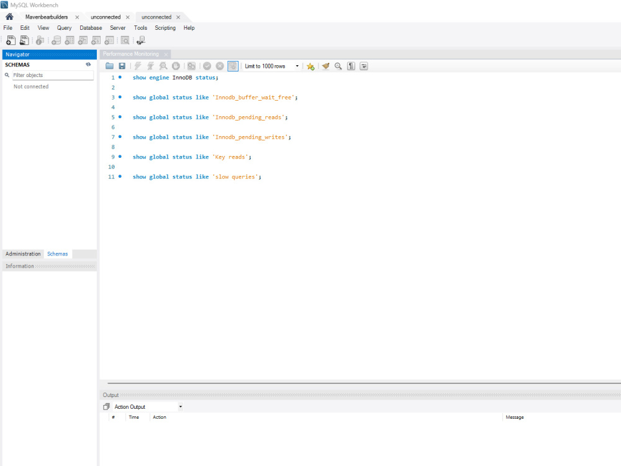Save current statement as snippet star icon
The image size is (621, 466).
(x=310, y=66)
